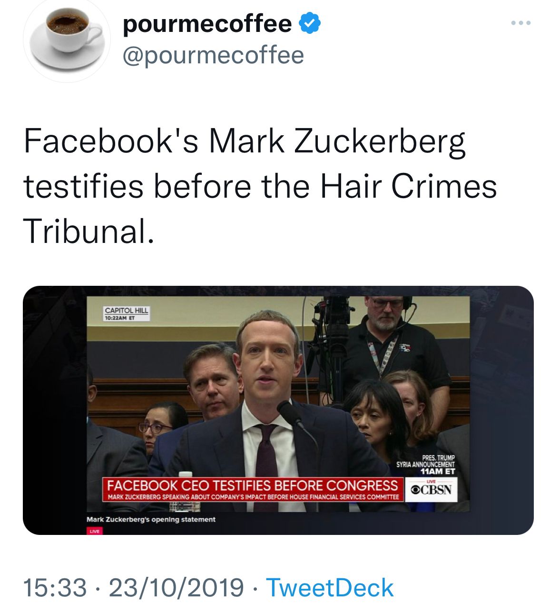Click the caption 'Mark Zuckerberg's opening statement'
Viewport: 550px width, 614px height.
[151, 520]
